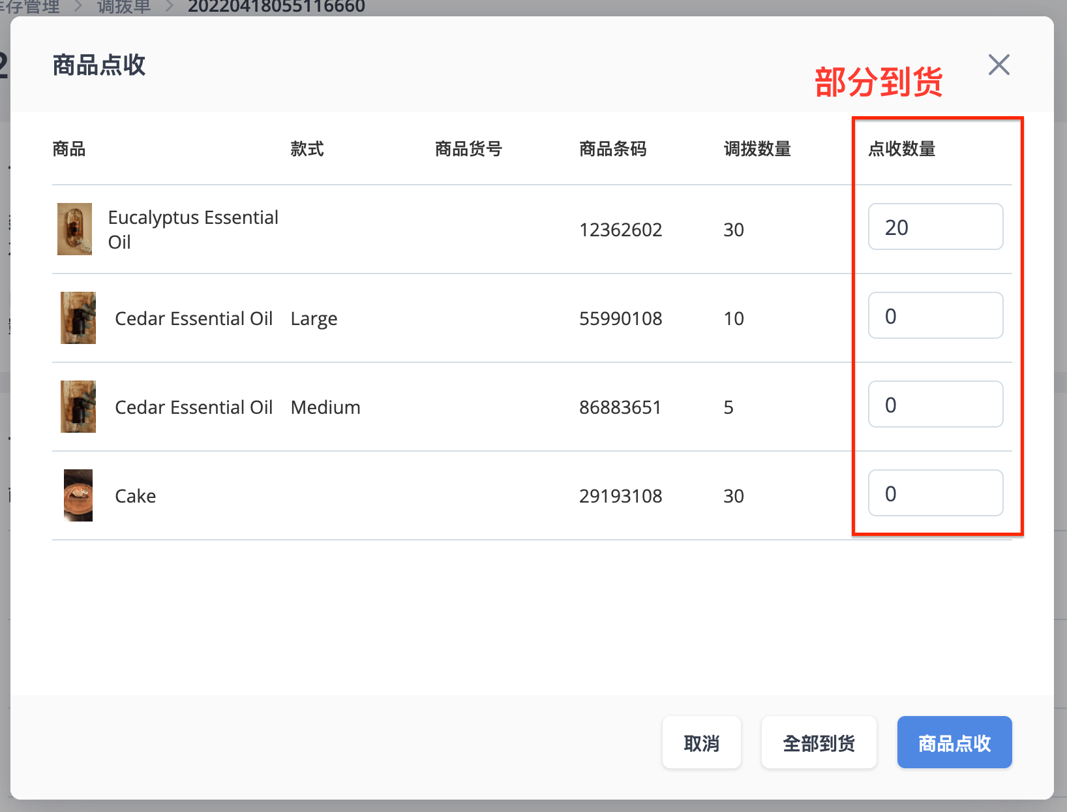Focus the 点收数量 field showing 20
Viewport: 1067px width, 812px height.
click(935, 226)
